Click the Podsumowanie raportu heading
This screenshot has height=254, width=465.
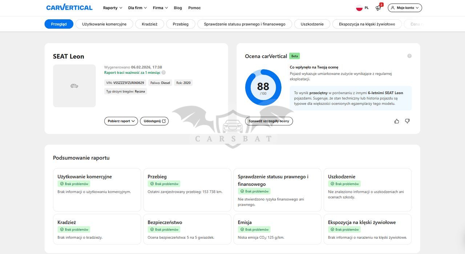pos(81,158)
